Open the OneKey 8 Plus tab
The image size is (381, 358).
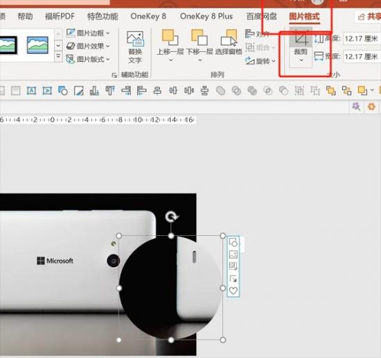point(206,17)
